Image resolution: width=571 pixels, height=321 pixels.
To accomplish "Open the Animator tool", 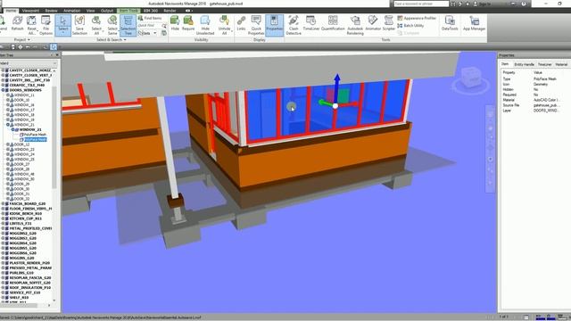I will tap(373, 23).
